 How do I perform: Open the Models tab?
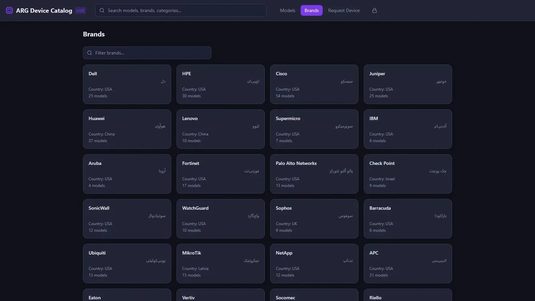288,10
